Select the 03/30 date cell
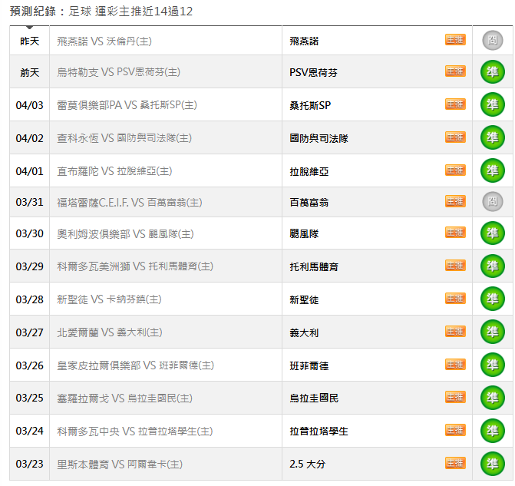This screenshot has height=486, width=515. point(30,233)
